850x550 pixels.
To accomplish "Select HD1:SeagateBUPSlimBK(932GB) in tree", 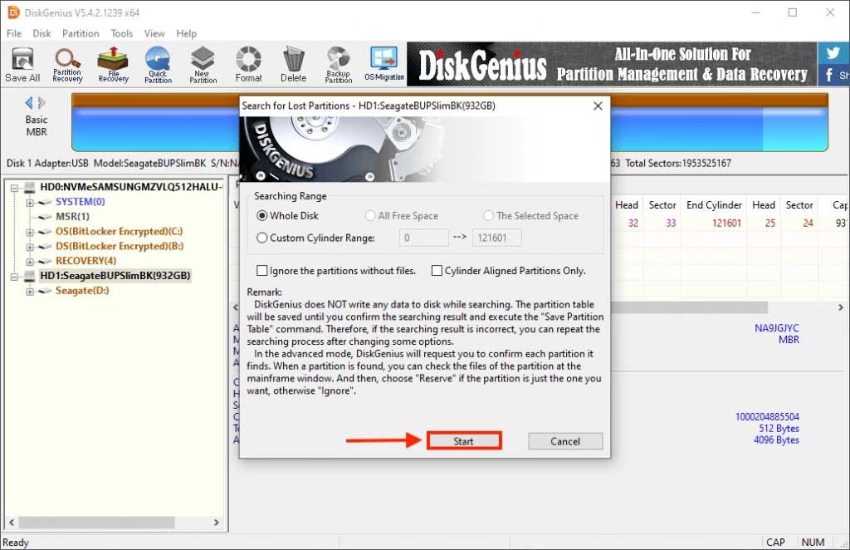I will (115, 276).
